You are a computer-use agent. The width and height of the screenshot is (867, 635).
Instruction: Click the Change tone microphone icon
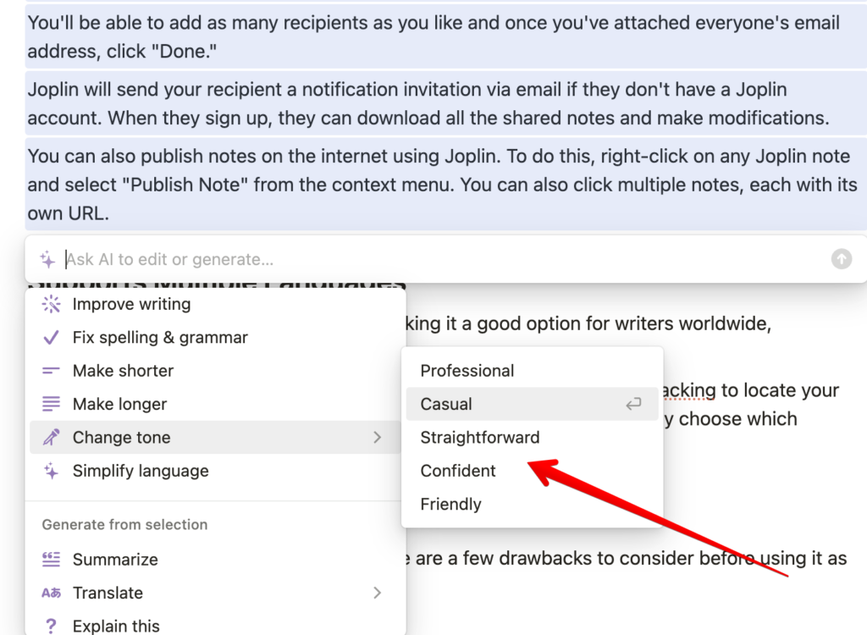coord(51,438)
